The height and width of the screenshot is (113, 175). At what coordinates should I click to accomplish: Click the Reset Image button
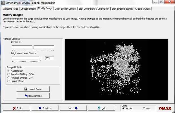[x=33, y=96]
